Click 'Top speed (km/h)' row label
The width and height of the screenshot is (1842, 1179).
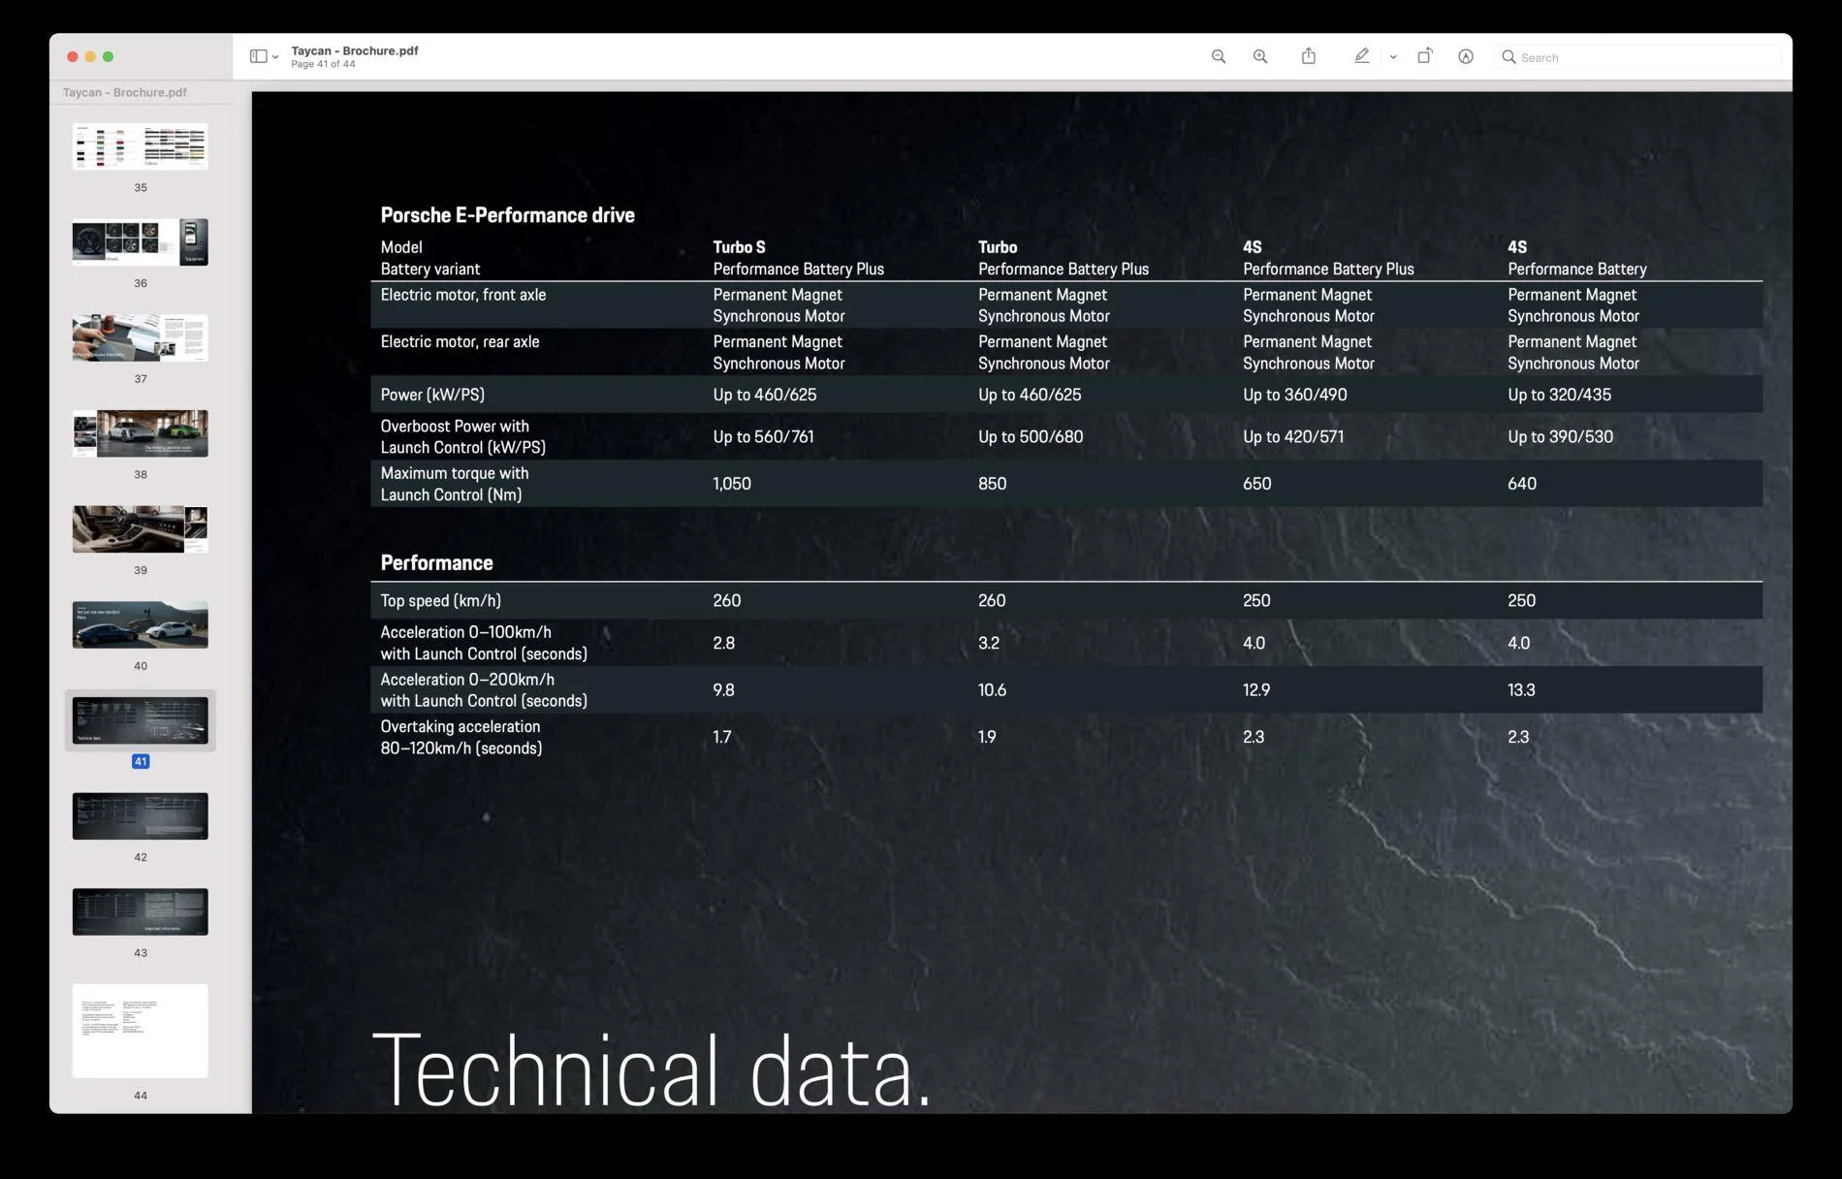(440, 601)
